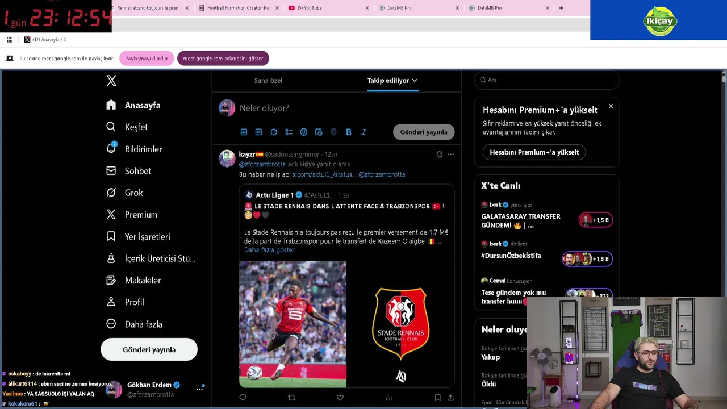Switch to Rennes attend toujours browser tab
Image resolution: width=727 pixels, height=409 pixels.
pyautogui.click(x=149, y=8)
